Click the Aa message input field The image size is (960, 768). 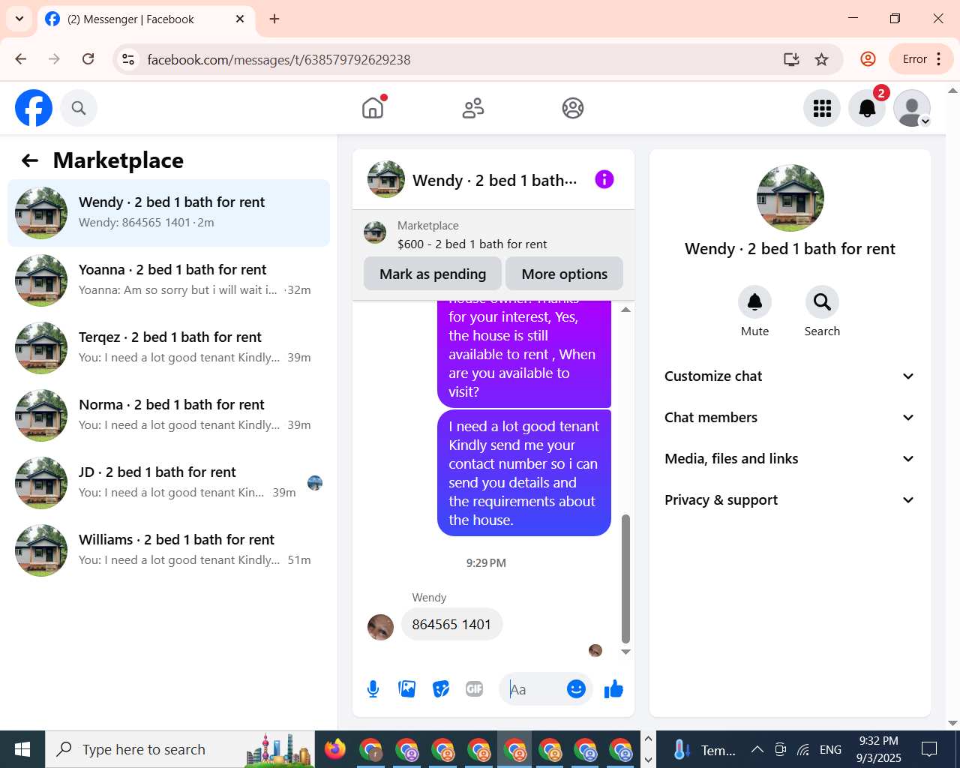click(533, 689)
